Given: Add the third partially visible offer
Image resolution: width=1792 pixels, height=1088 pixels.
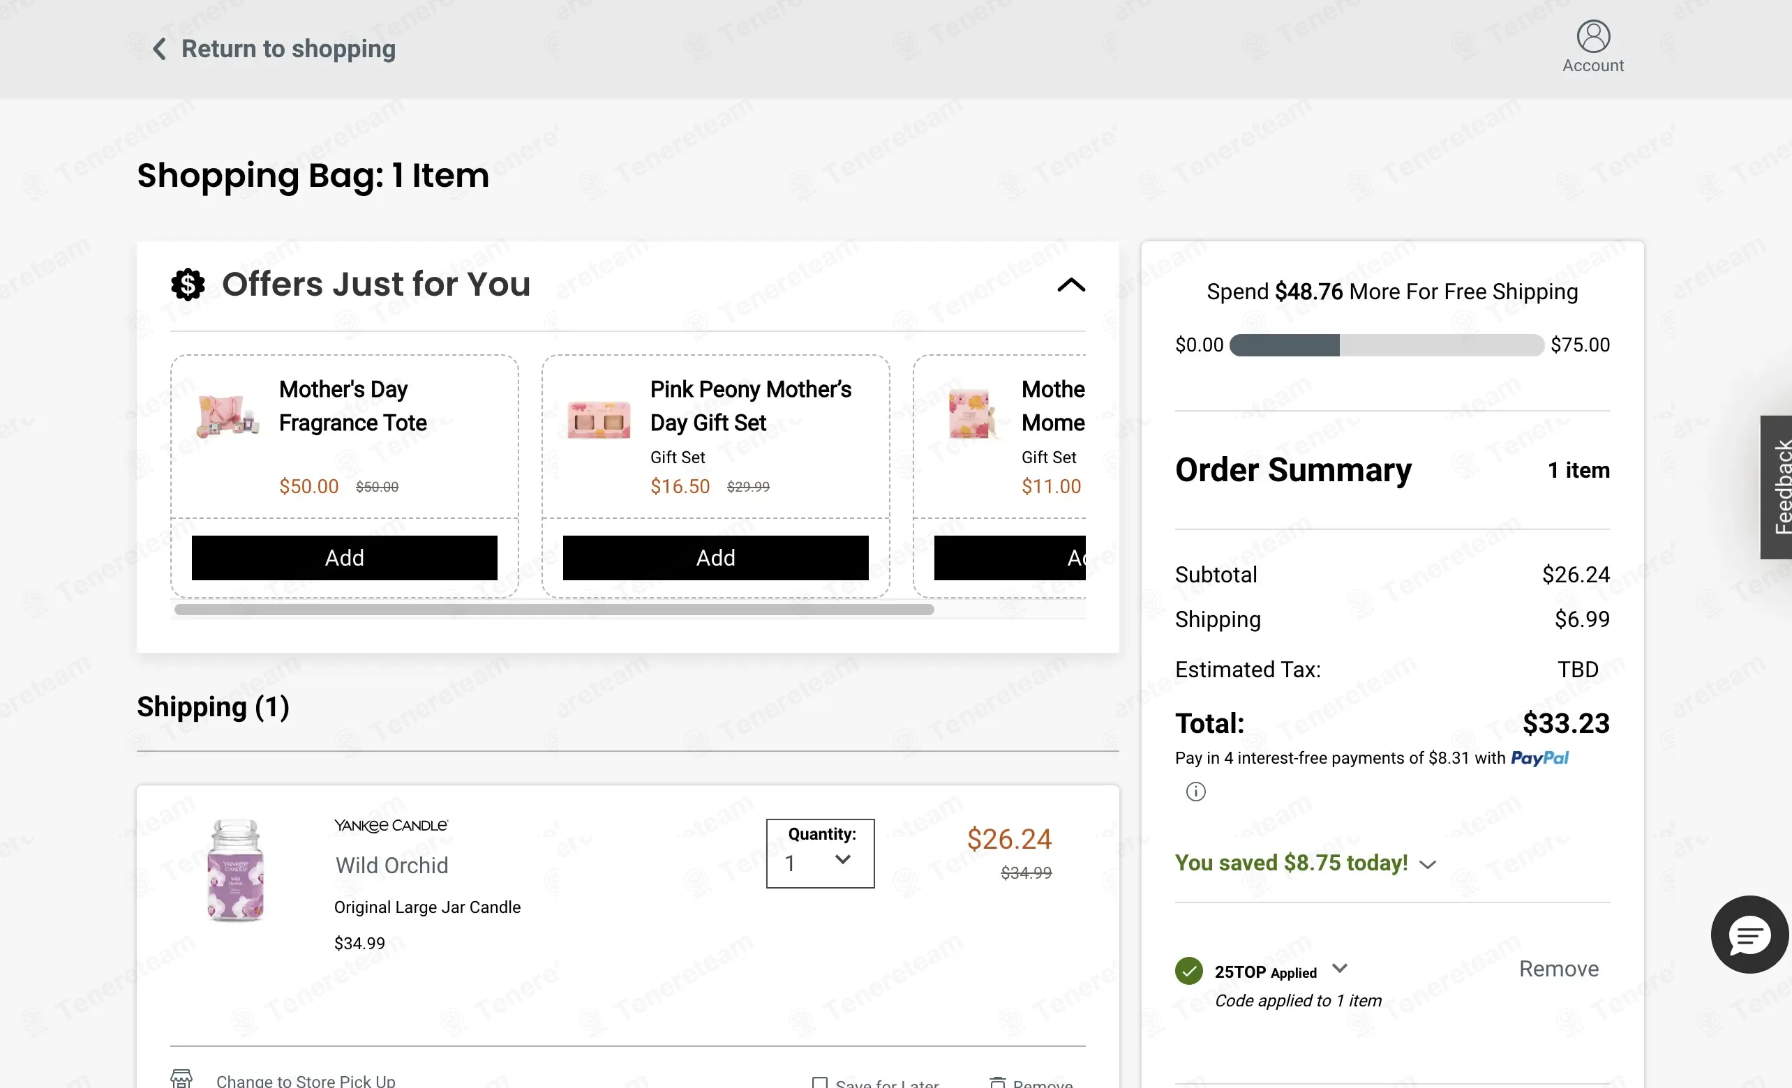Looking at the screenshot, I should click(x=1010, y=557).
